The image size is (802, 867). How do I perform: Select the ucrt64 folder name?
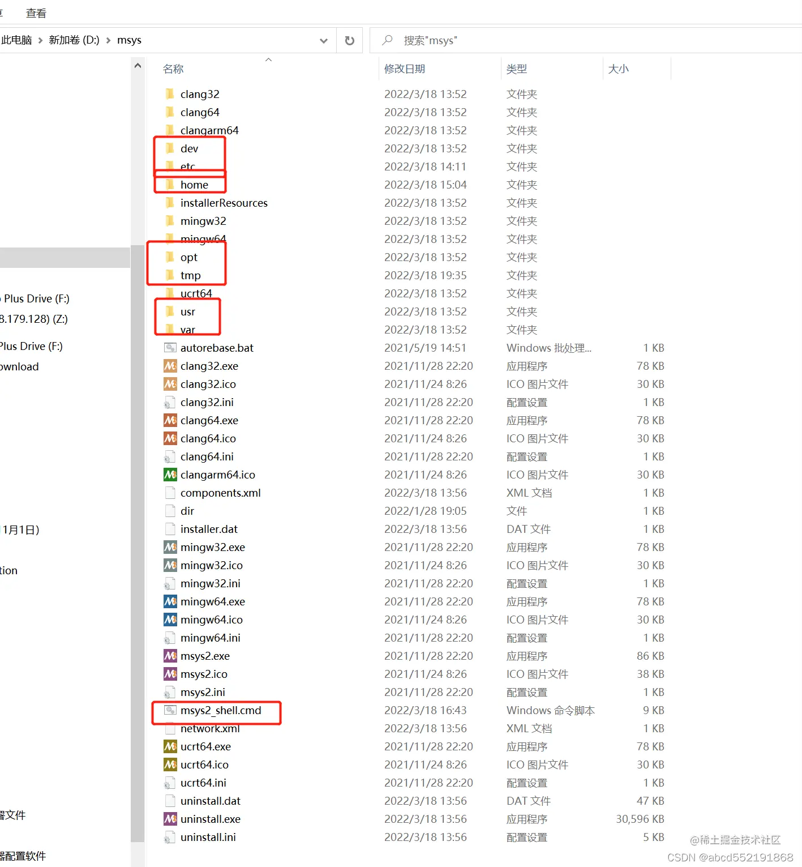tap(196, 293)
